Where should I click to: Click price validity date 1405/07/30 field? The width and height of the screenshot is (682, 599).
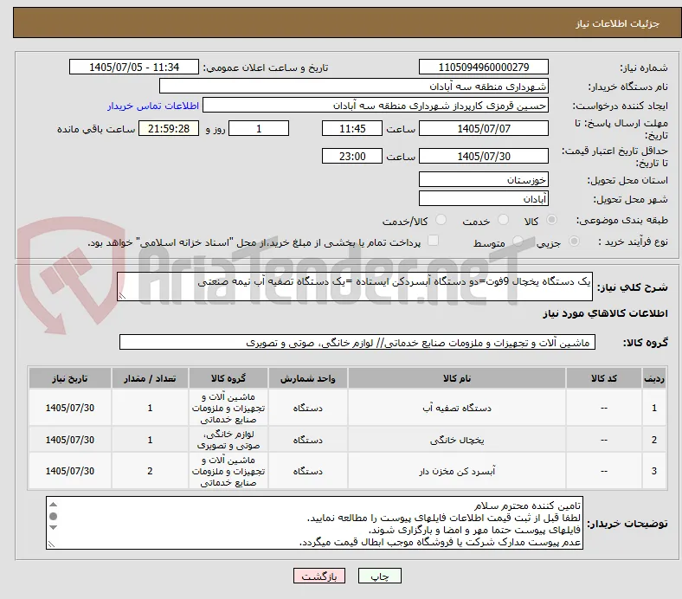pyautogui.click(x=483, y=156)
